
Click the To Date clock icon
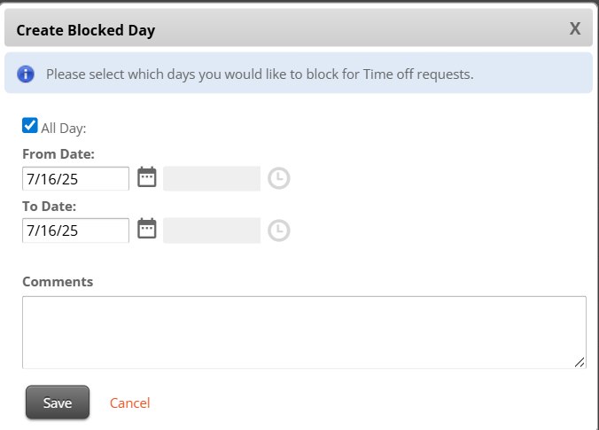pyautogui.click(x=279, y=231)
